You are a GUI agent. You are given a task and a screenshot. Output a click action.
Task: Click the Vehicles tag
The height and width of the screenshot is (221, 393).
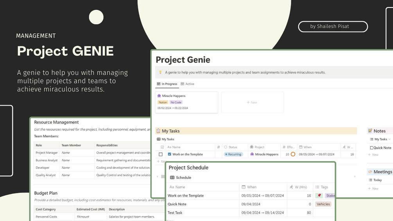click(323, 204)
